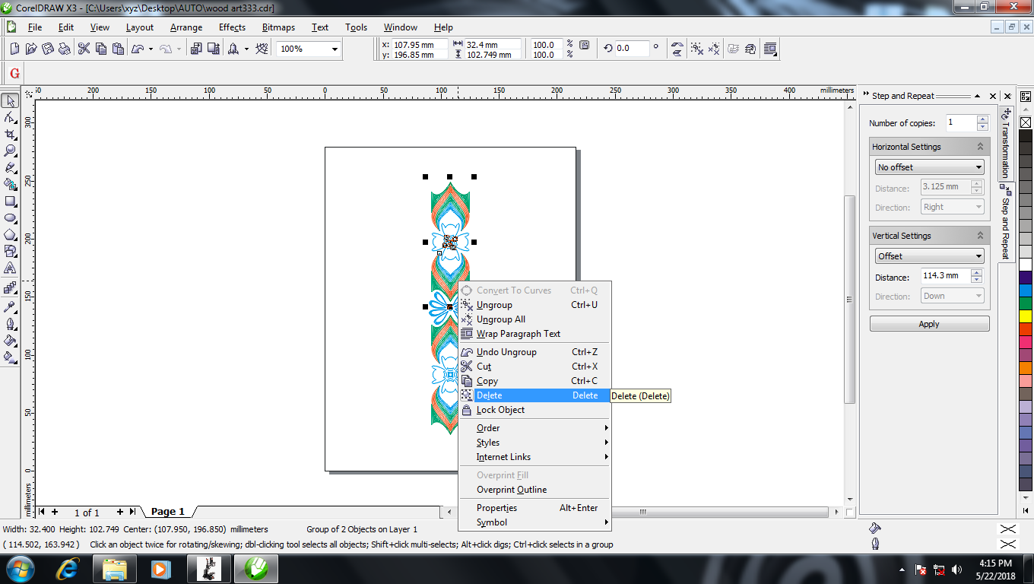Click the Save icon in toolbar

click(48, 49)
